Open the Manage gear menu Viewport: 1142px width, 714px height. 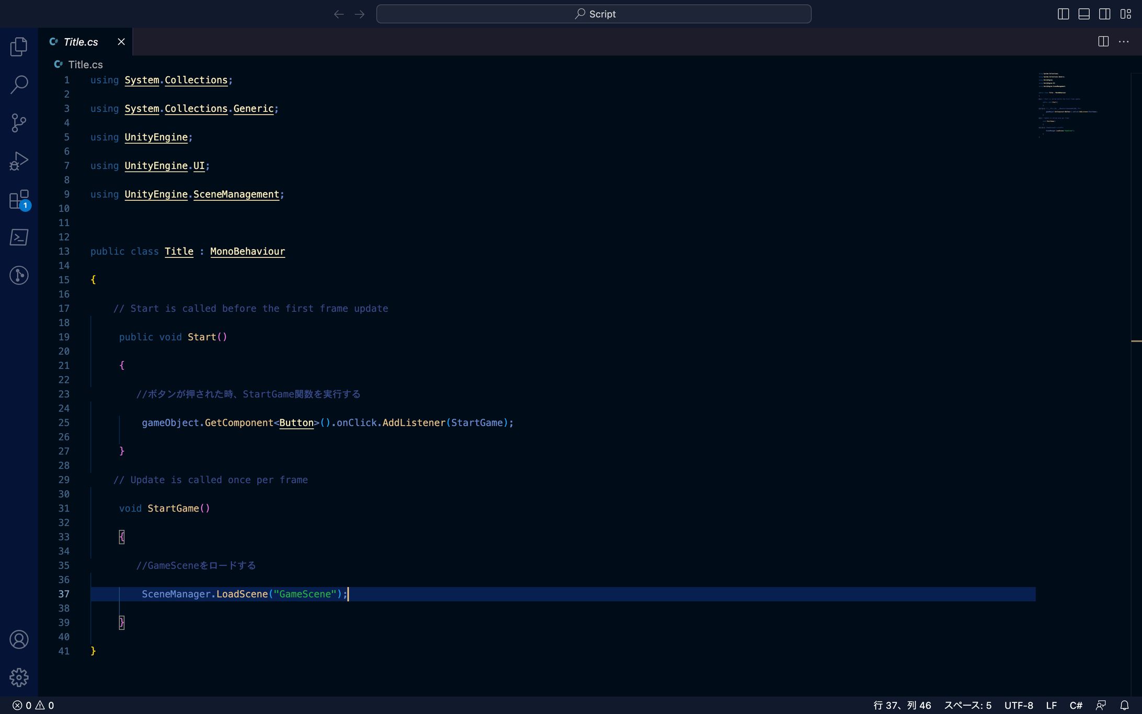(x=19, y=677)
